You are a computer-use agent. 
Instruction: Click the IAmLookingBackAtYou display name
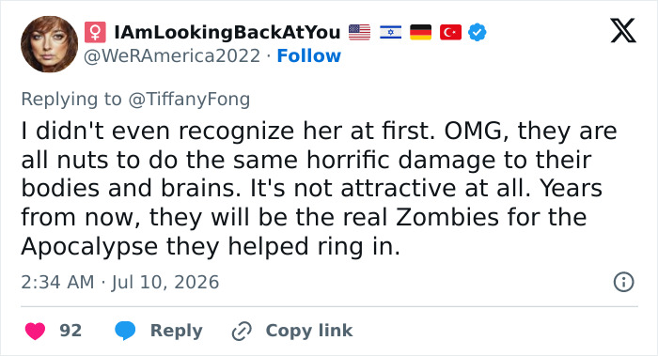[x=227, y=32]
